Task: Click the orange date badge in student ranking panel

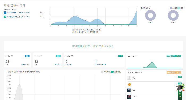Action: [174, 72]
